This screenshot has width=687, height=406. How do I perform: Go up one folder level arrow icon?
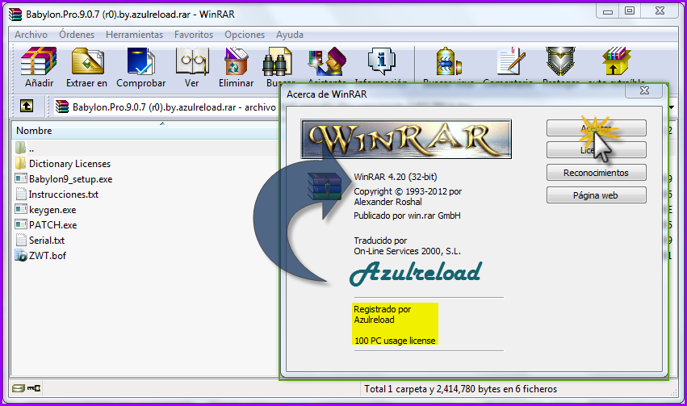(27, 107)
